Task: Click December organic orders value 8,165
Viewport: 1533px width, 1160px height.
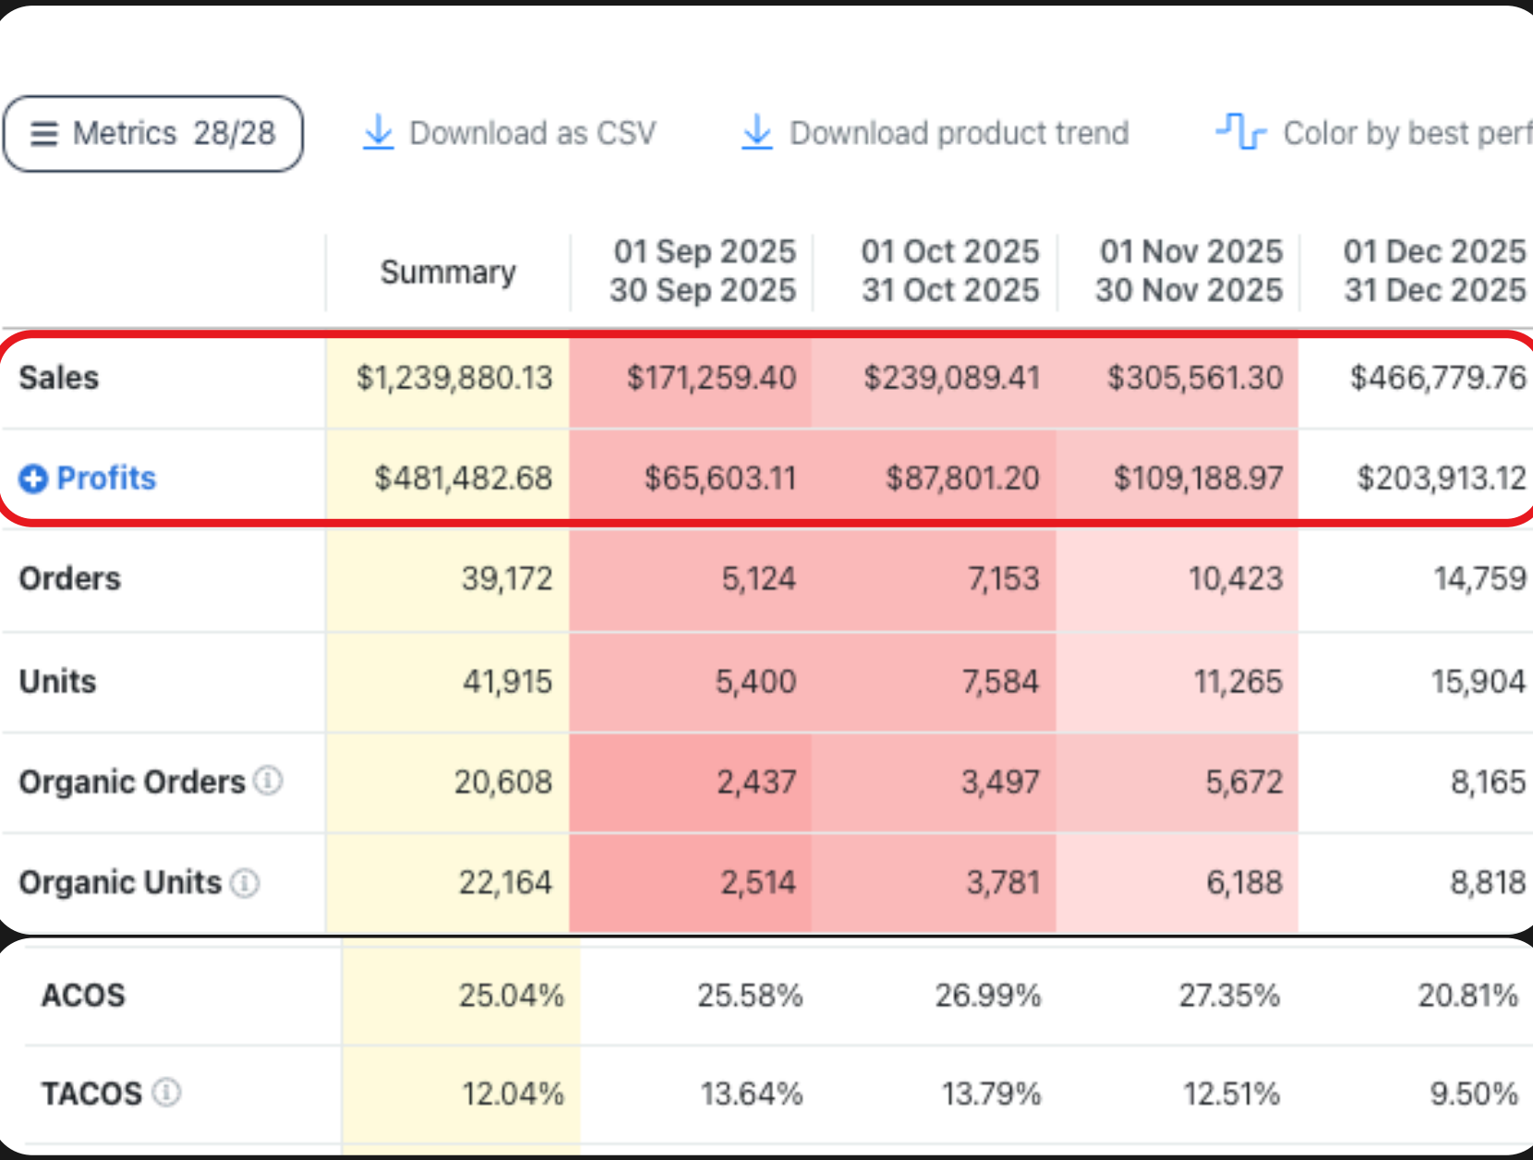Action: point(1489,782)
